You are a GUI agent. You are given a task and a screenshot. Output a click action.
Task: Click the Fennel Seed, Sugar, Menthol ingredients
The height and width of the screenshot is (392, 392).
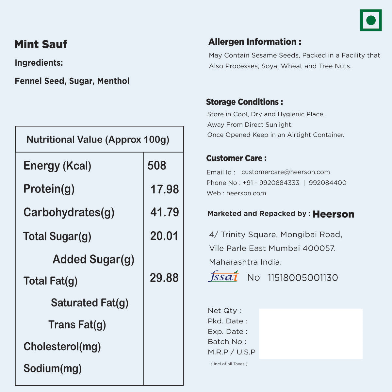pos(72,81)
